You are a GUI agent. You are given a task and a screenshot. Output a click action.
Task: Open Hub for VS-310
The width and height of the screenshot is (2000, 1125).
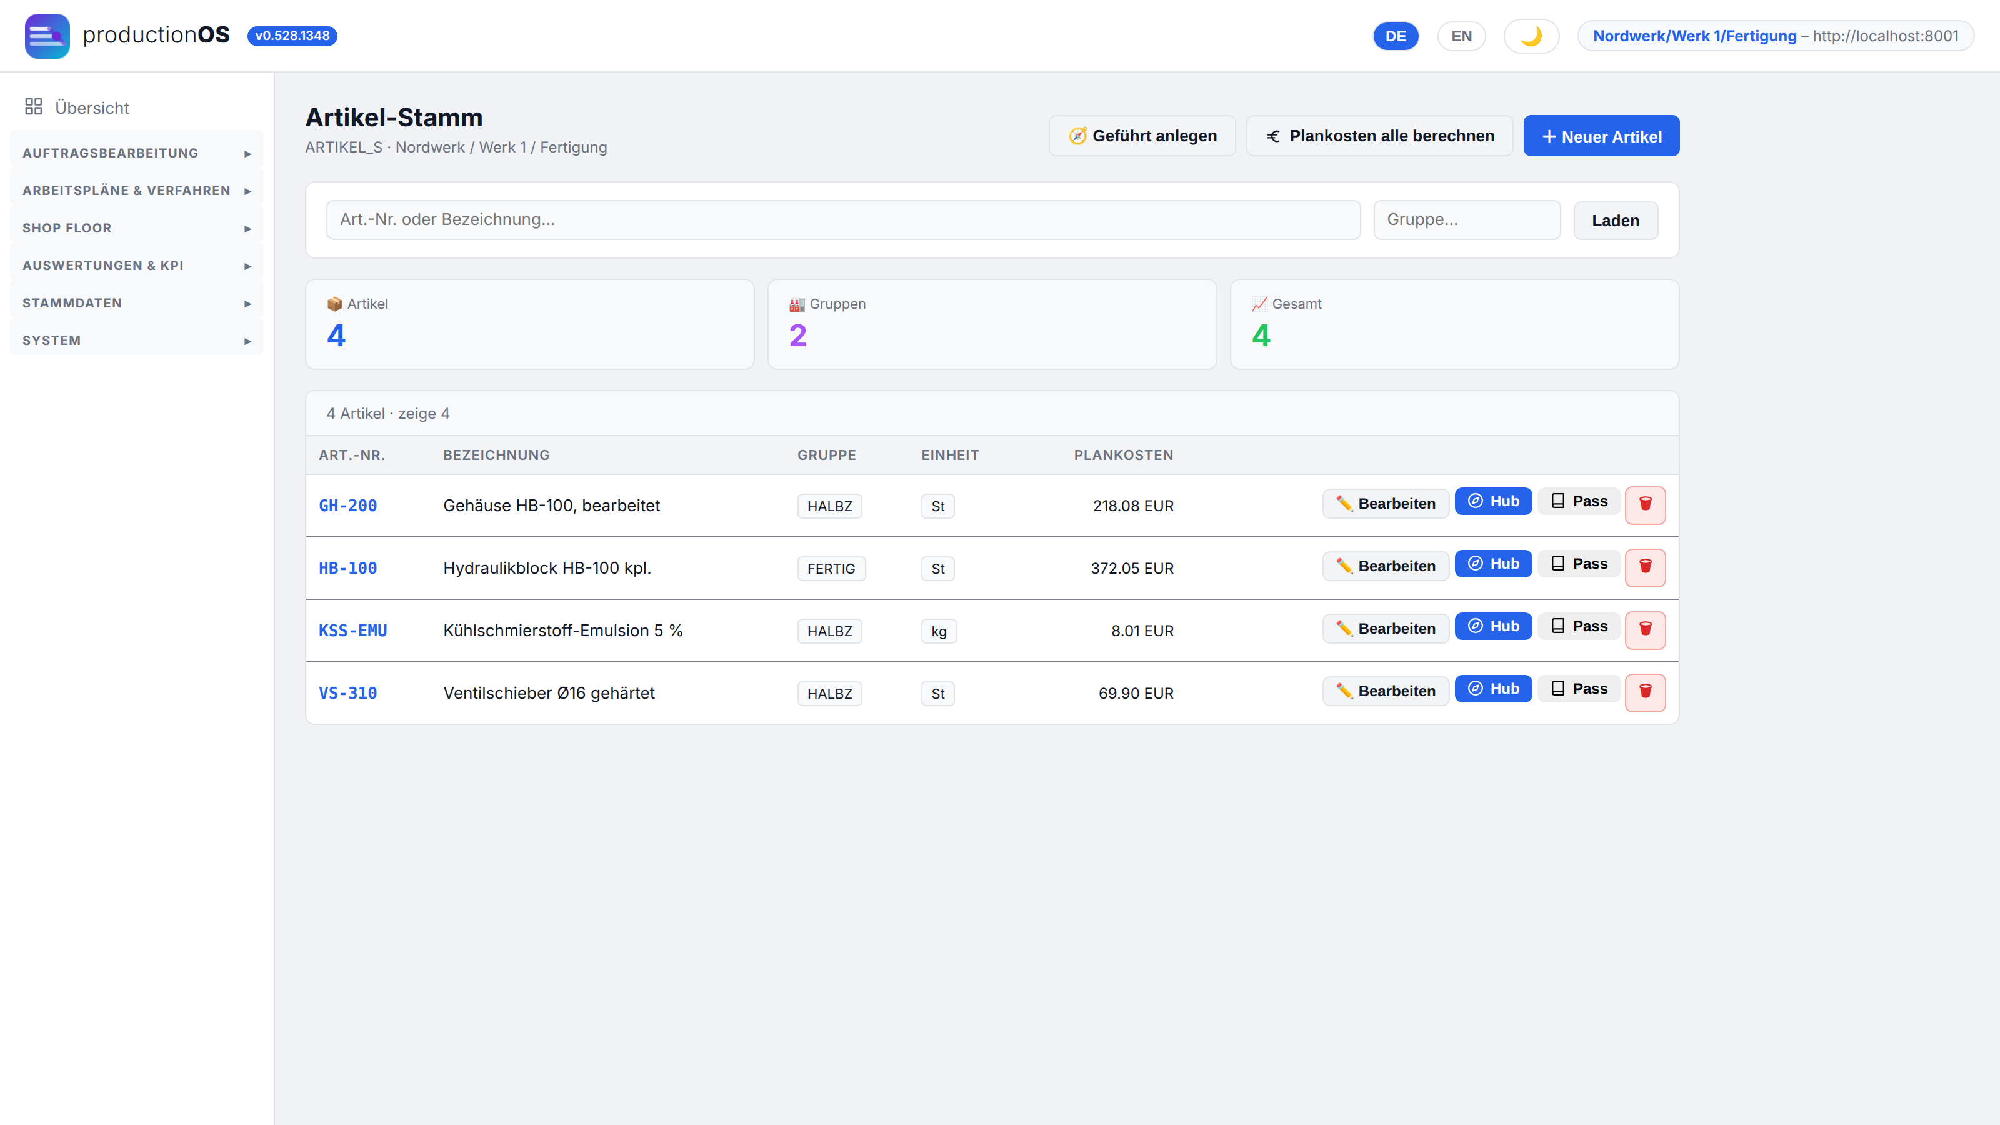(x=1493, y=689)
